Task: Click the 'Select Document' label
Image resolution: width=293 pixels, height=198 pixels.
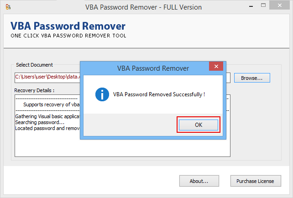Action: 34,65
